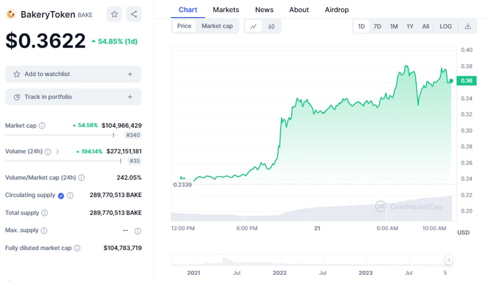Expand Track in portfolio plus button
The width and height of the screenshot is (488, 281).
click(130, 97)
